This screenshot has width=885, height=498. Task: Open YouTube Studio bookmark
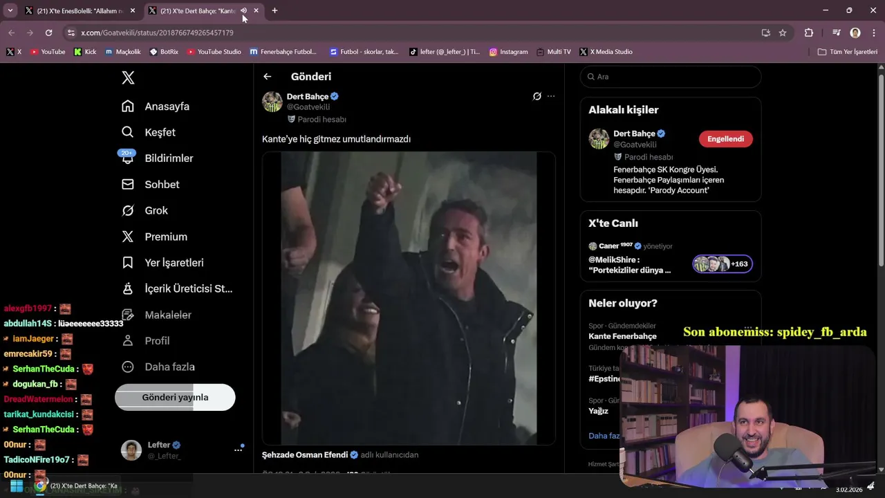tap(214, 52)
